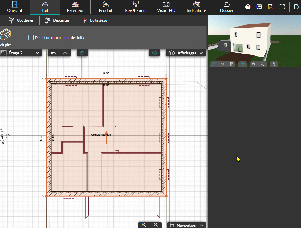Switch to the Extérieur tab
The height and width of the screenshot is (228, 301).
(x=75, y=7)
